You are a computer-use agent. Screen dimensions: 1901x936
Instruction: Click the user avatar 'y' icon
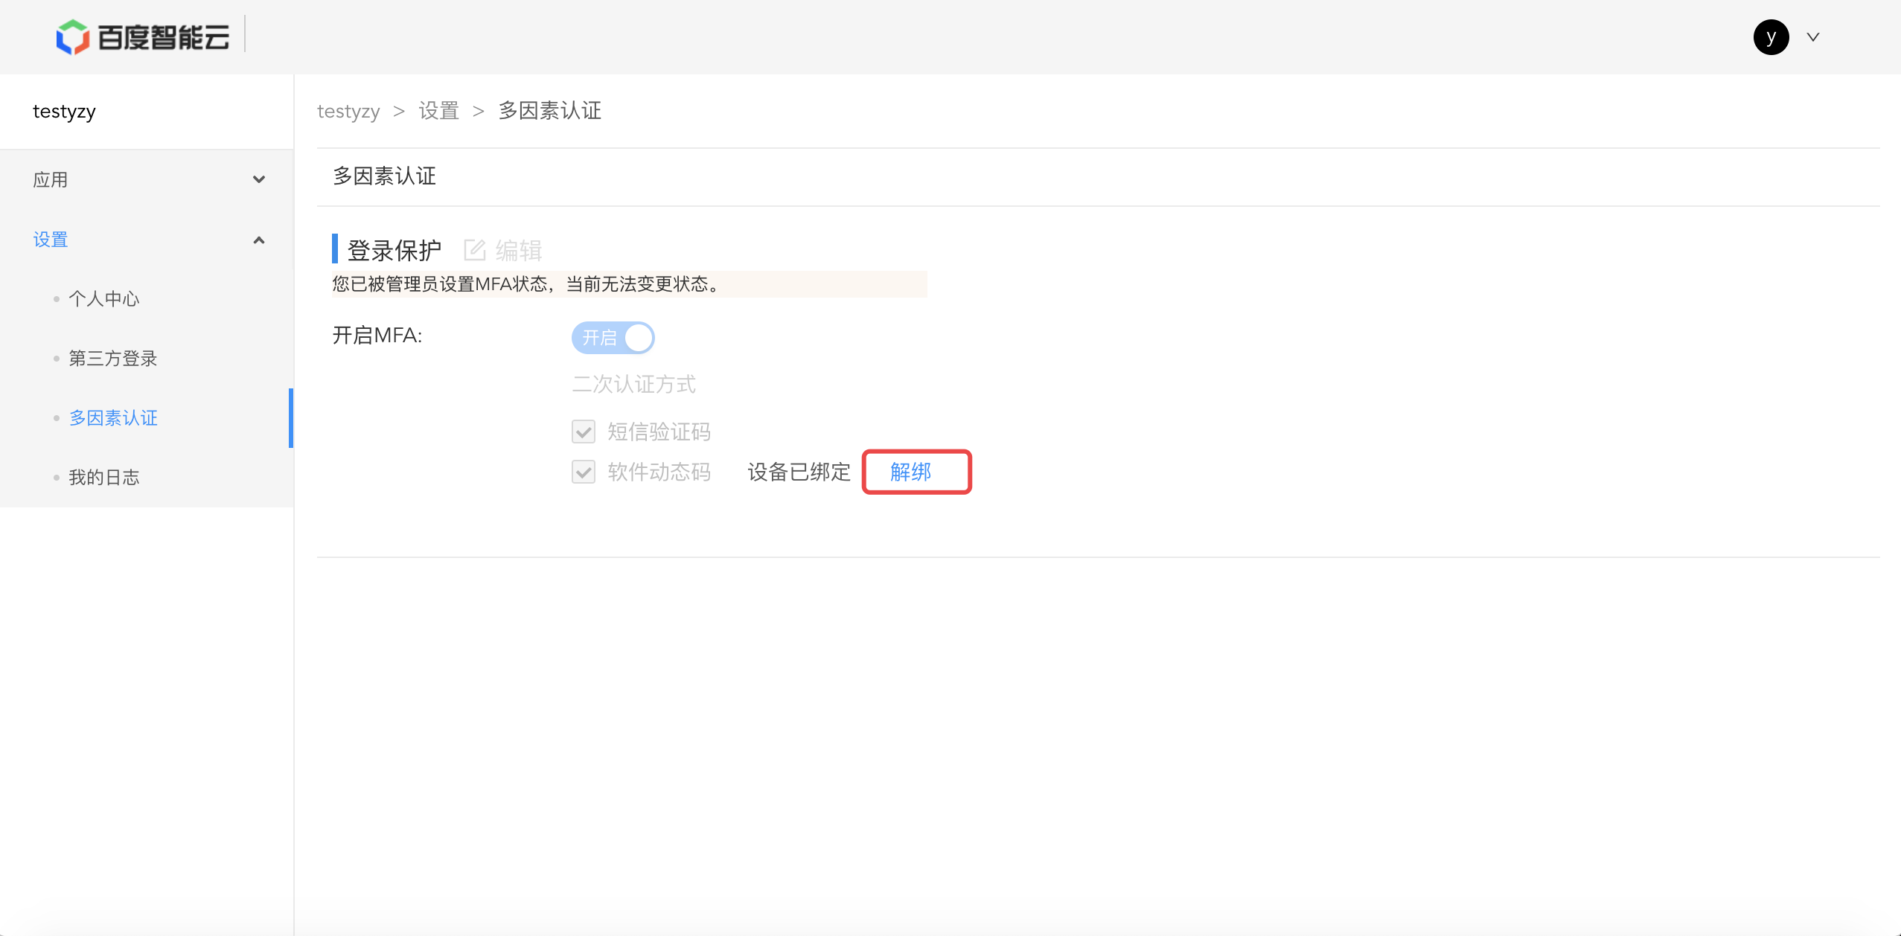point(1771,37)
